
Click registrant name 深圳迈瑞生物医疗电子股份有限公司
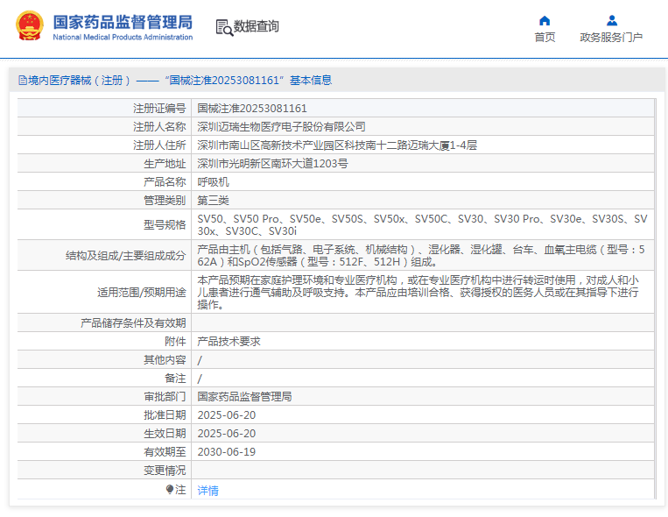tap(281, 127)
